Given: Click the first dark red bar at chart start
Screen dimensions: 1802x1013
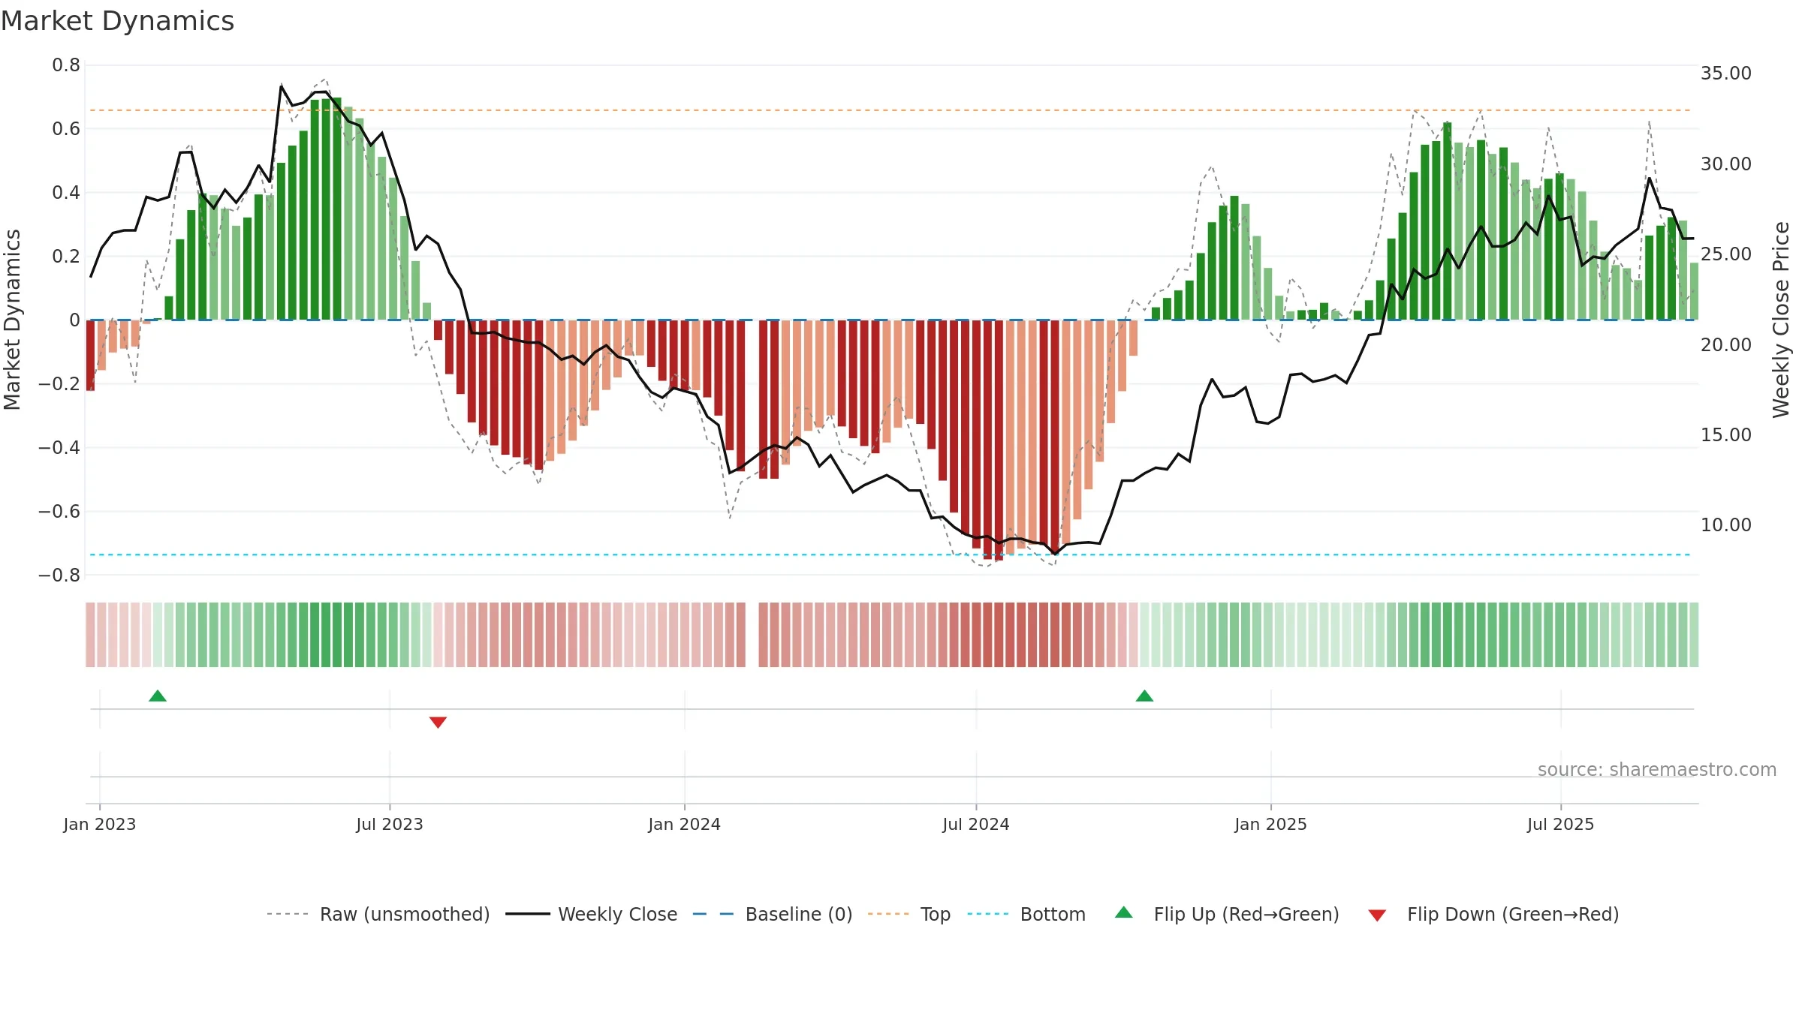Looking at the screenshot, I should [x=90, y=356].
